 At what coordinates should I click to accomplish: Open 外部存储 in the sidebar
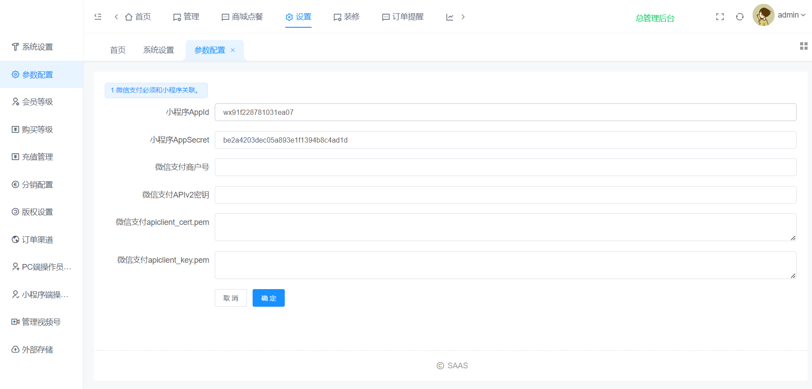click(x=41, y=349)
